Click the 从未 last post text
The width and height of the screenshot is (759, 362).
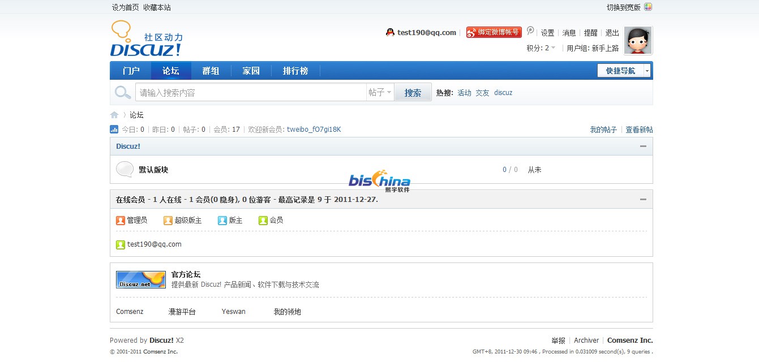tap(535, 170)
